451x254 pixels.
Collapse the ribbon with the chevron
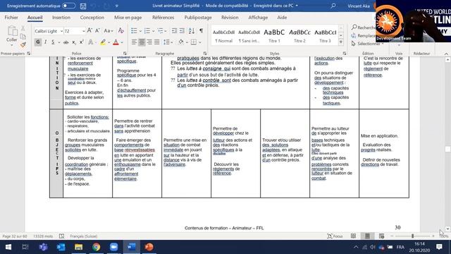click(x=446, y=54)
